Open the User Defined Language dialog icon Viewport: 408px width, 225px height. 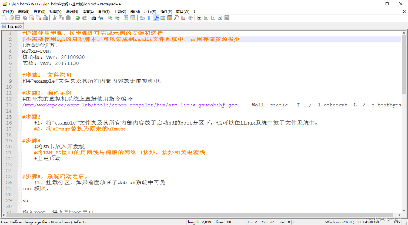click(x=163, y=18)
